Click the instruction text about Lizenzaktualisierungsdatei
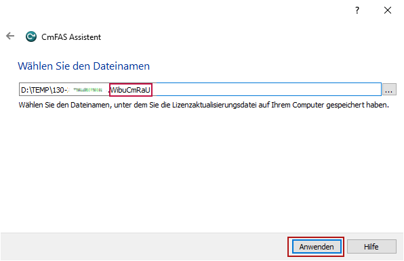The width and height of the screenshot is (404, 261). [x=203, y=105]
